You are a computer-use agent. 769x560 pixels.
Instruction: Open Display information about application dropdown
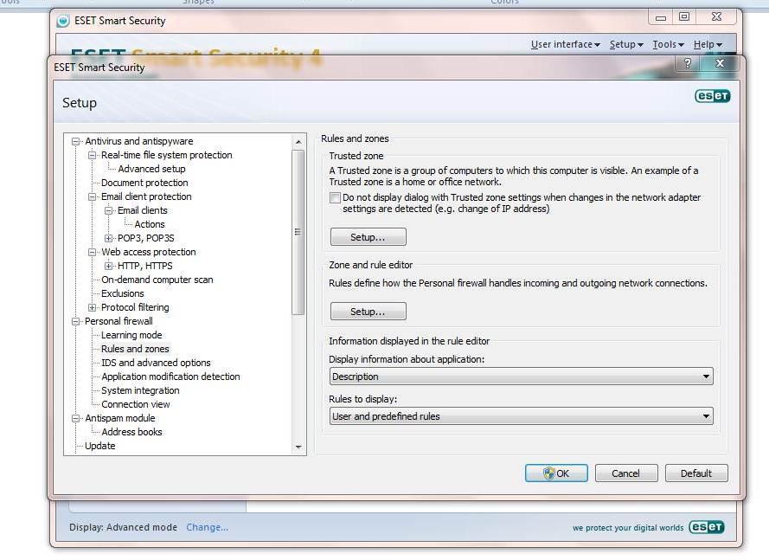tap(521, 377)
